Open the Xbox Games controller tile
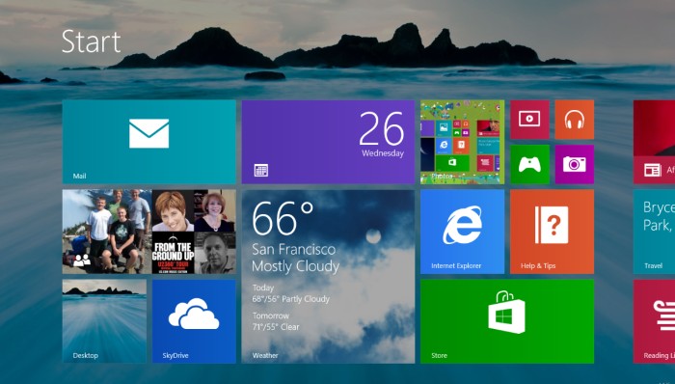The width and height of the screenshot is (675, 384). (529, 164)
